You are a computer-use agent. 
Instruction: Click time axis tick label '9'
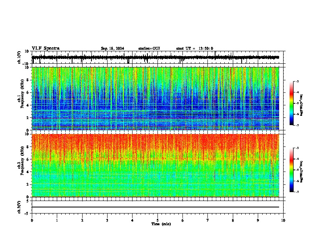258,220
